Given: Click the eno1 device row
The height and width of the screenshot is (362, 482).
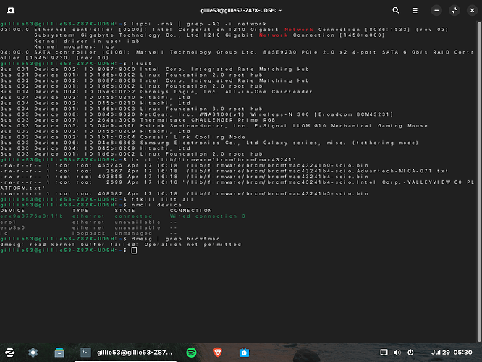Looking at the screenshot, I should pos(89,222).
